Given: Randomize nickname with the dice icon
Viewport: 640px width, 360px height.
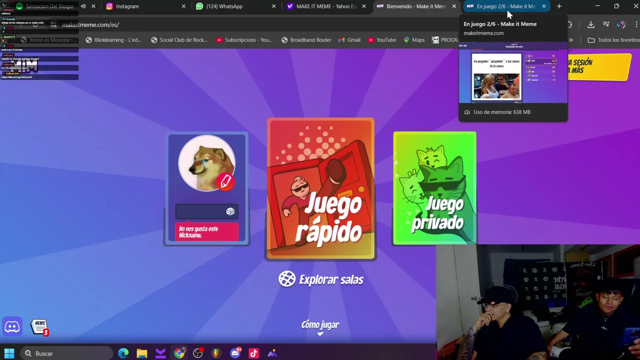Looking at the screenshot, I should tap(230, 211).
